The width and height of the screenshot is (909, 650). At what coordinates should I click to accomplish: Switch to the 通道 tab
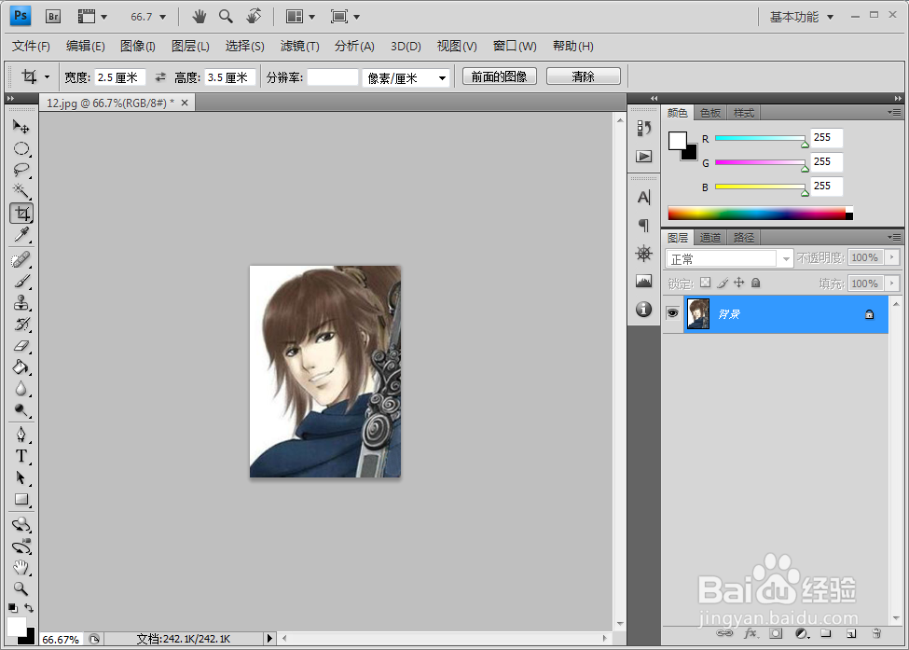point(710,237)
